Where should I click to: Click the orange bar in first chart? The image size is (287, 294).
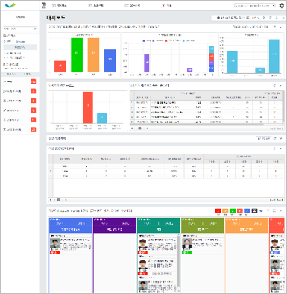pos(93,55)
